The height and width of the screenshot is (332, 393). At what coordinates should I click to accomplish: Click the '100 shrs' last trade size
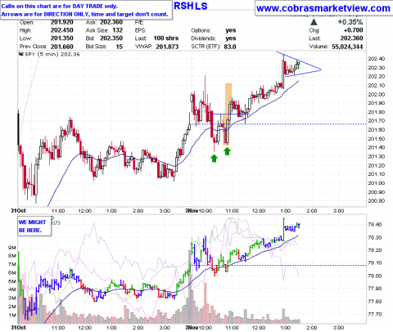pos(166,38)
